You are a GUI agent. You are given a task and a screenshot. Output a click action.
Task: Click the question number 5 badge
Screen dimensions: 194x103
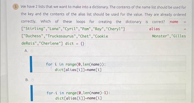point(15,7)
